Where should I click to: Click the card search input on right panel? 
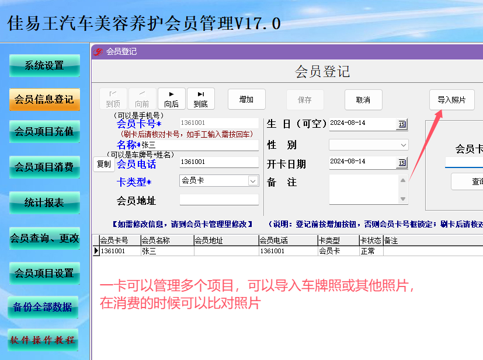click(x=464, y=162)
